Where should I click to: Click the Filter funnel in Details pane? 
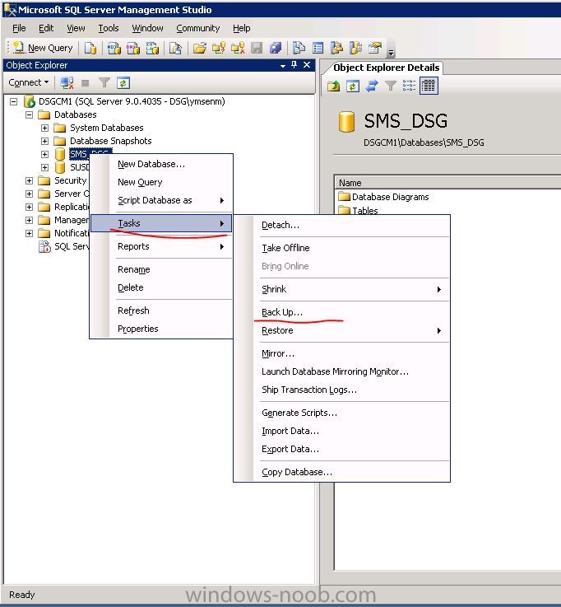391,86
